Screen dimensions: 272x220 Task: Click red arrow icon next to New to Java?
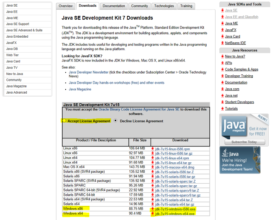222,56
